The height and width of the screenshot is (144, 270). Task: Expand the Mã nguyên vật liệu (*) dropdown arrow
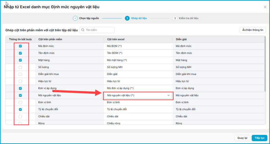coord(168,95)
